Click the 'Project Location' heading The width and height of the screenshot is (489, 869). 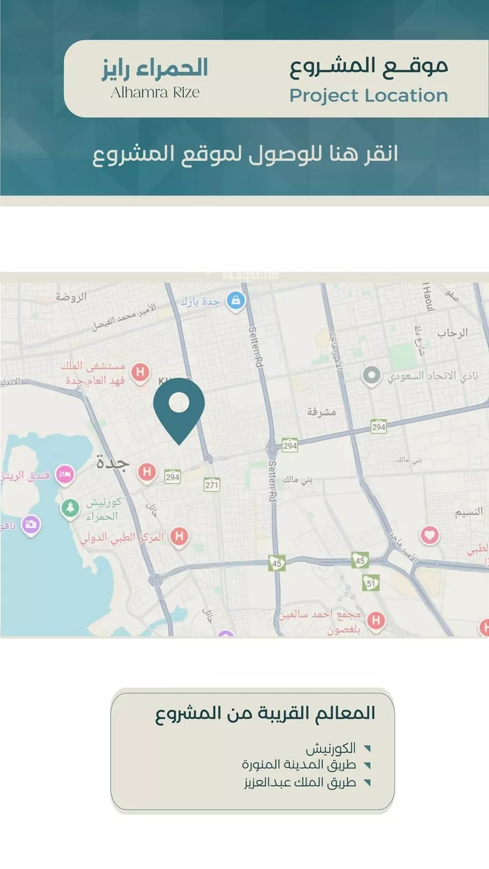(368, 95)
